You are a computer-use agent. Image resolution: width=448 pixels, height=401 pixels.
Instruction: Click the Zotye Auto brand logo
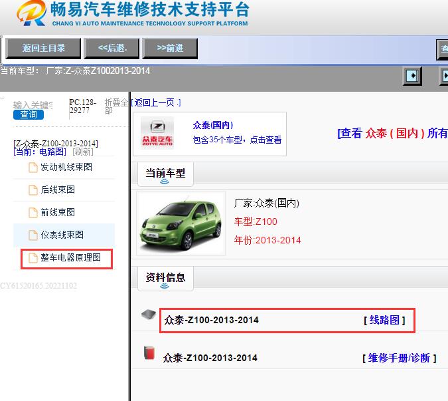(157, 133)
